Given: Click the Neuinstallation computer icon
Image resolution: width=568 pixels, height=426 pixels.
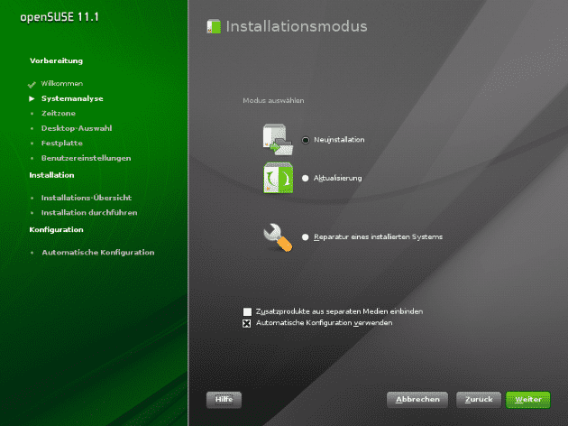Looking at the screenshot, I should [x=277, y=139].
